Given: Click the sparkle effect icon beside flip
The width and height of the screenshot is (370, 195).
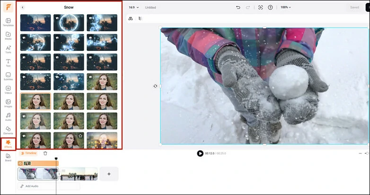Looking at the screenshot, I should [140, 18].
